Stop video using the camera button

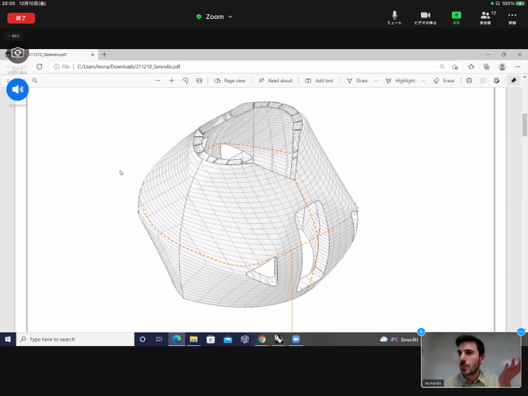425,17
